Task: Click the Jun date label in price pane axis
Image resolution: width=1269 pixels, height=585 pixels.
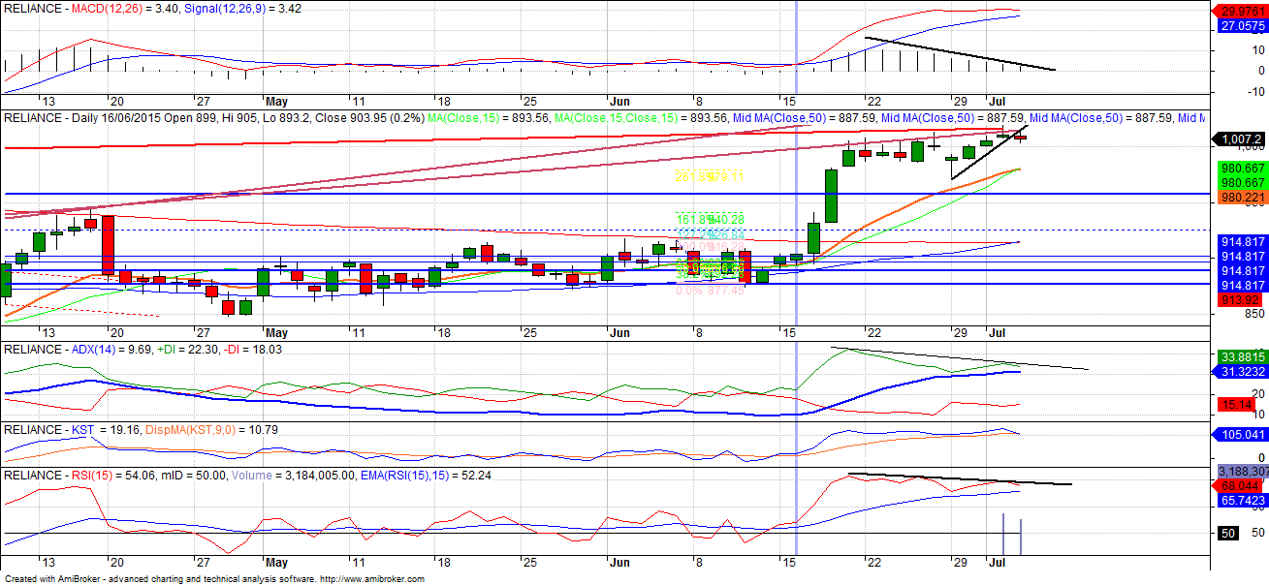Action: click(619, 333)
